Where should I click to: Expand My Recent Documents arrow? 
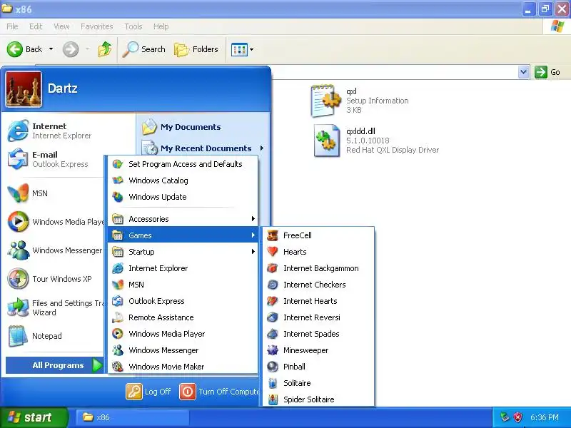click(x=262, y=148)
